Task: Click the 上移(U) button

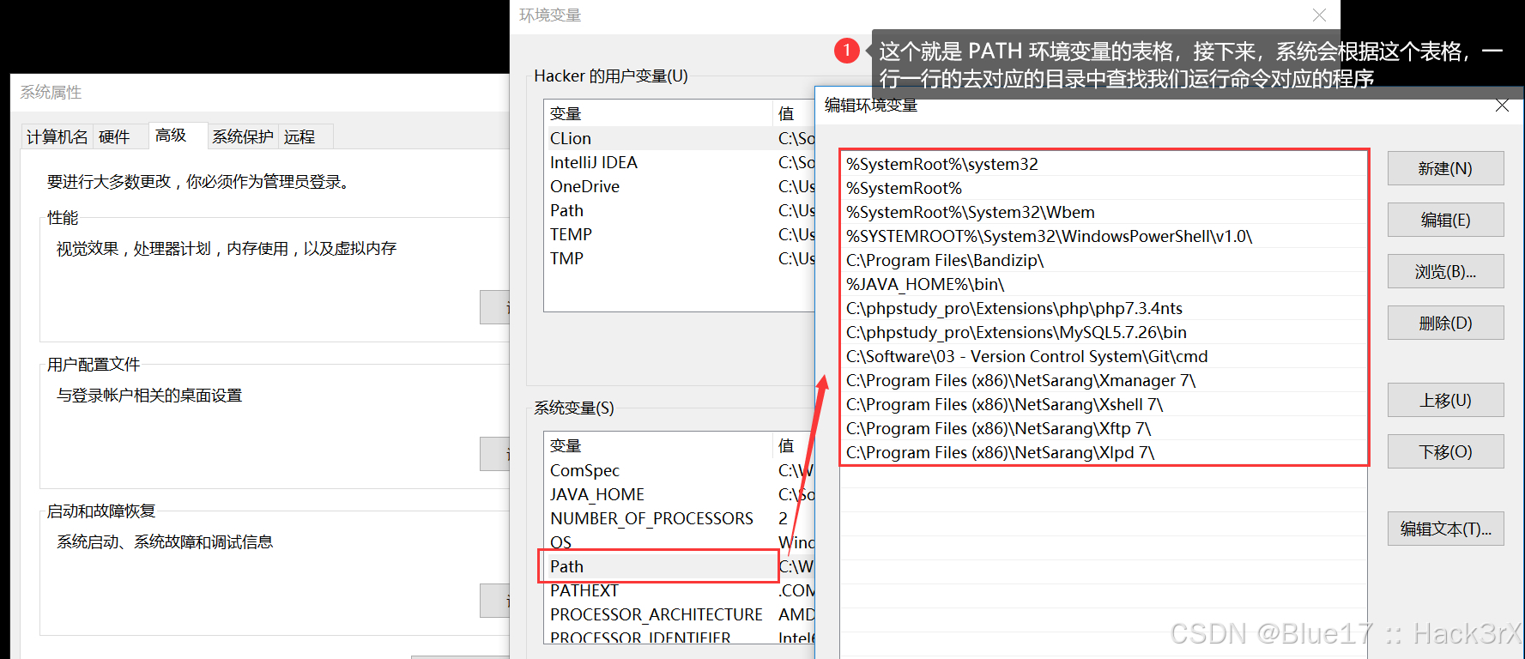Action: [x=1445, y=400]
